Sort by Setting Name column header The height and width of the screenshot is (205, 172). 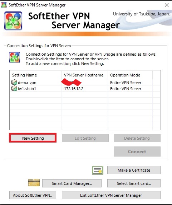coord(36,75)
